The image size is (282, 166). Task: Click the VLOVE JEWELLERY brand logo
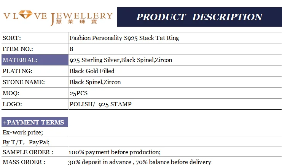coord(58,18)
